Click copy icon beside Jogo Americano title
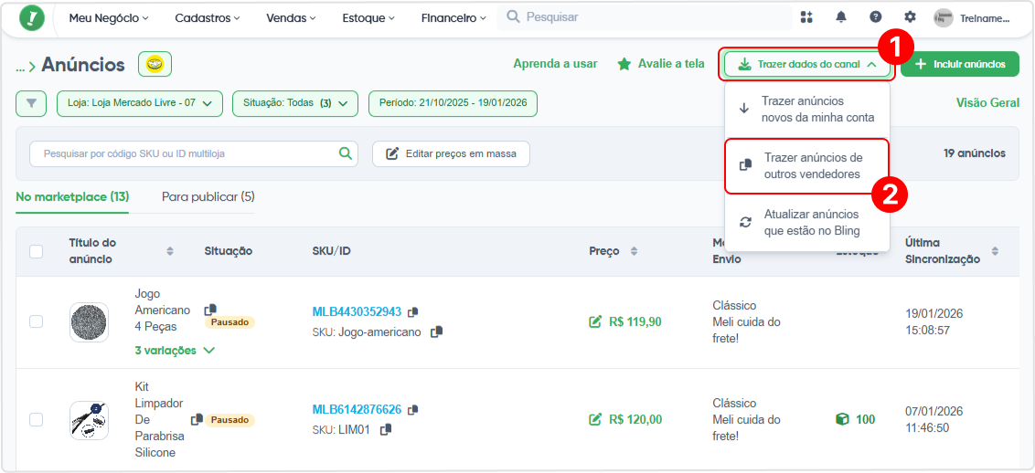This screenshot has height=473, width=1035. point(210,309)
